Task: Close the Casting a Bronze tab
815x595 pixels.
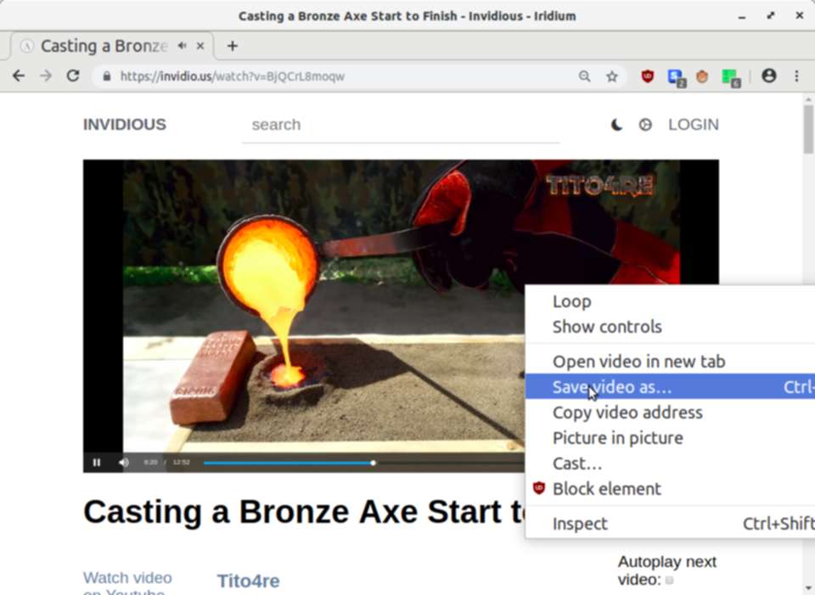Action: pyautogui.click(x=200, y=46)
